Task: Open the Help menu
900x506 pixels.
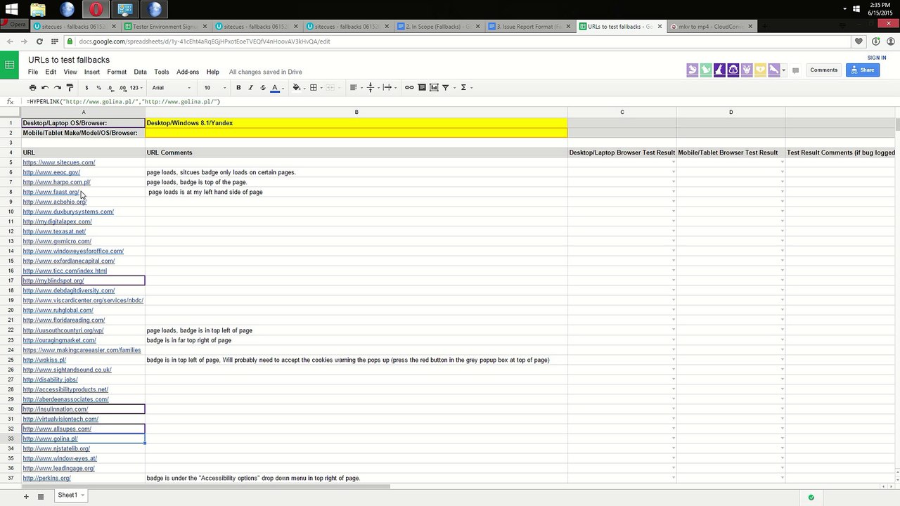Action: tap(213, 72)
